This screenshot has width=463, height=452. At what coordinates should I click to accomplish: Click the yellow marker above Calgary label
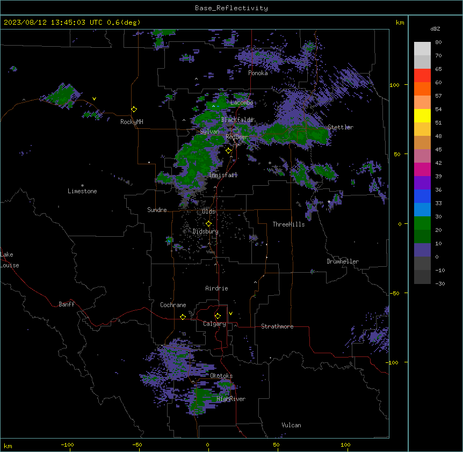[x=218, y=316]
